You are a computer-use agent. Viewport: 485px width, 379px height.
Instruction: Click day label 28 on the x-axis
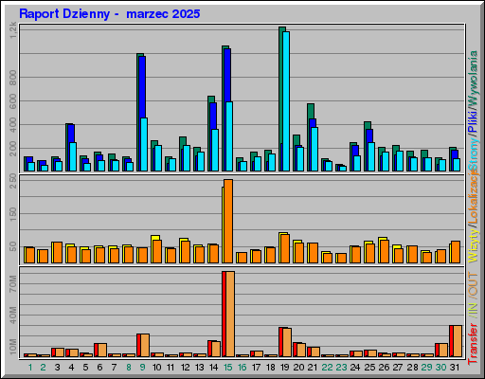412,368
